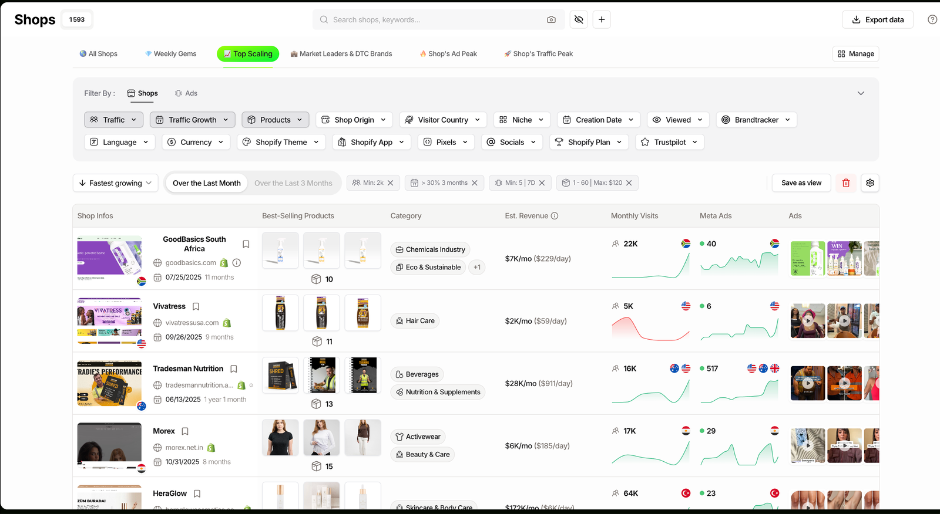The image size is (940, 514).
Task: Bookmark the Morex shop
Action: 185,431
